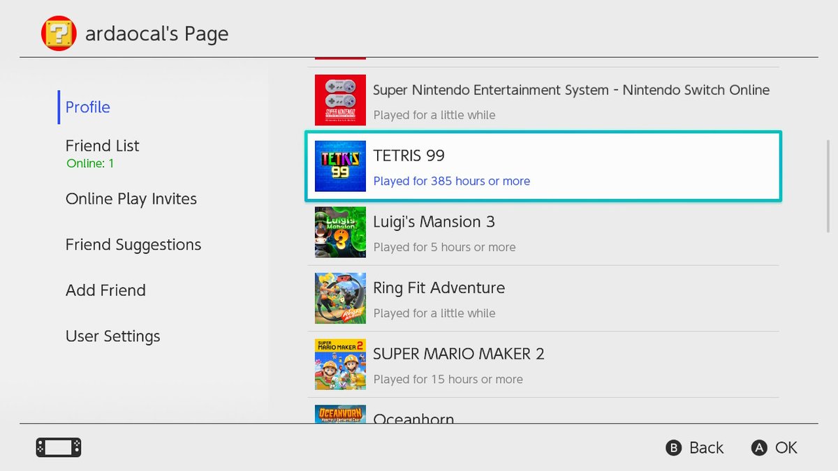Click 'Played for a little while' under Super Nintendo
The width and height of the screenshot is (838, 471).
point(434,115)
